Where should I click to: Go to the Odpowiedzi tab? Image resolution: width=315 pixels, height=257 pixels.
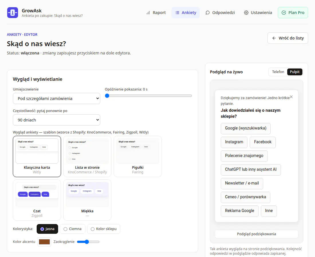[220, 13]
